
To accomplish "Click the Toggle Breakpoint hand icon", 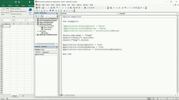I will [x=123, y=8].
